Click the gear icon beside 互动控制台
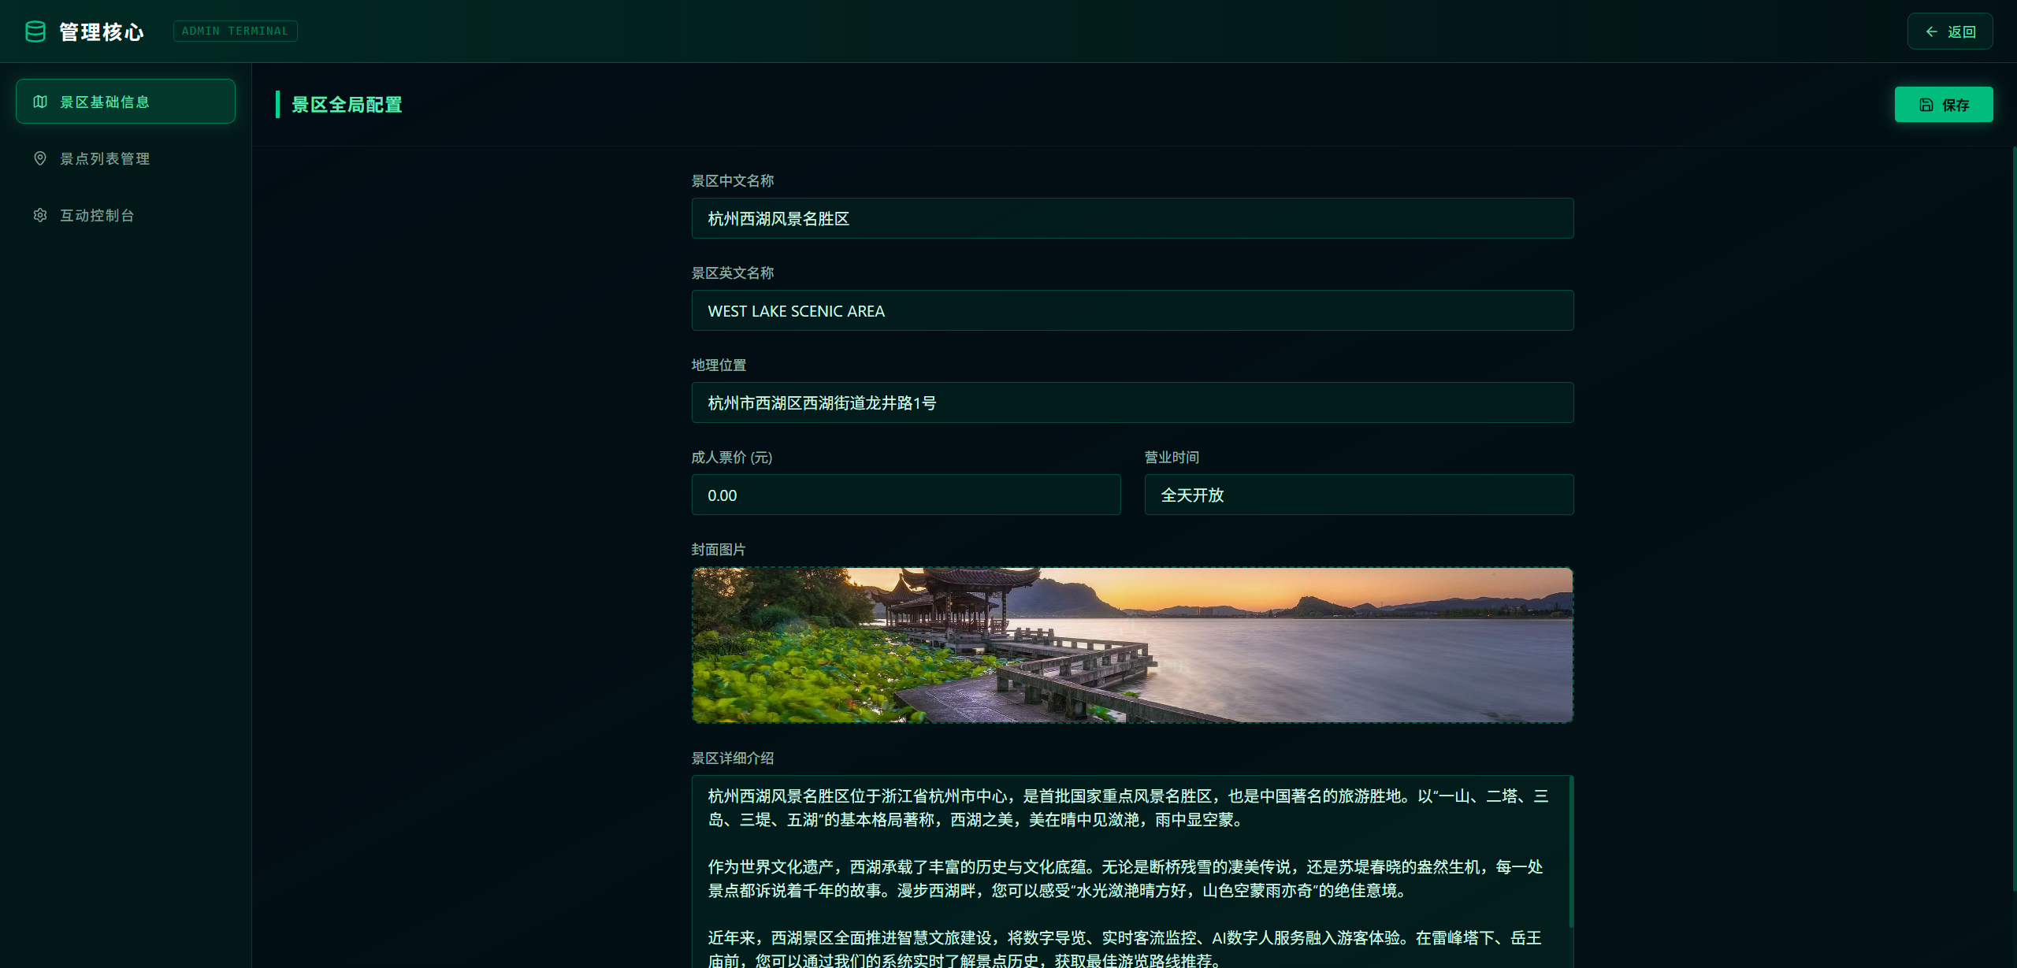2017x968 pixels. coord(40,215)
